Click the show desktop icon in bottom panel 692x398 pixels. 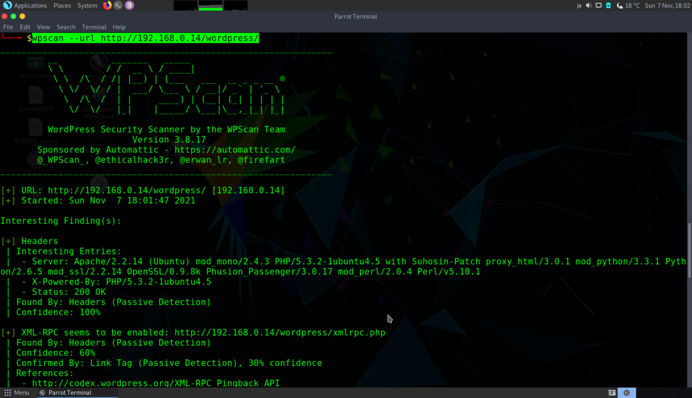coord(612,393)
